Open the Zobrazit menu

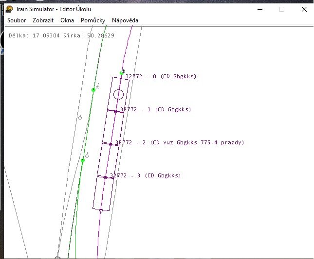43,20
